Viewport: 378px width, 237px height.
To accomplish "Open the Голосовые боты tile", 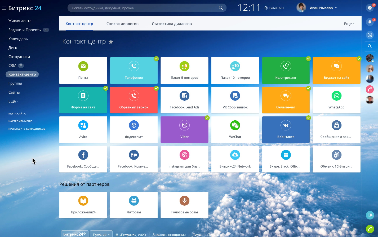I will pos(184,205).
